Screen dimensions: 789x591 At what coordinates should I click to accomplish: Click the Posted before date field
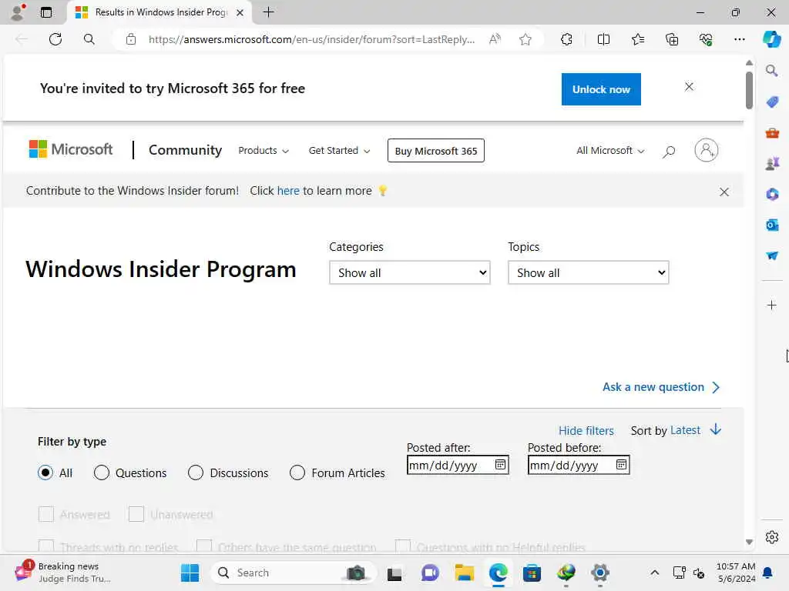[x=579, y=465]
